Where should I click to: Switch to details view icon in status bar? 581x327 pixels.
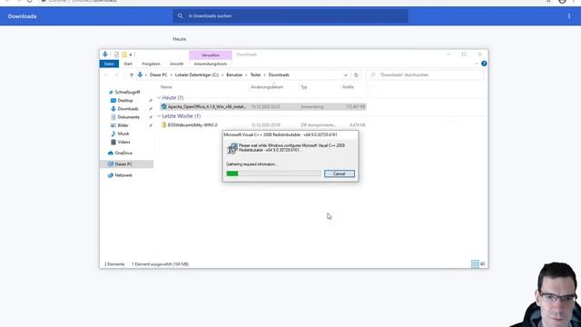(475, 264)
